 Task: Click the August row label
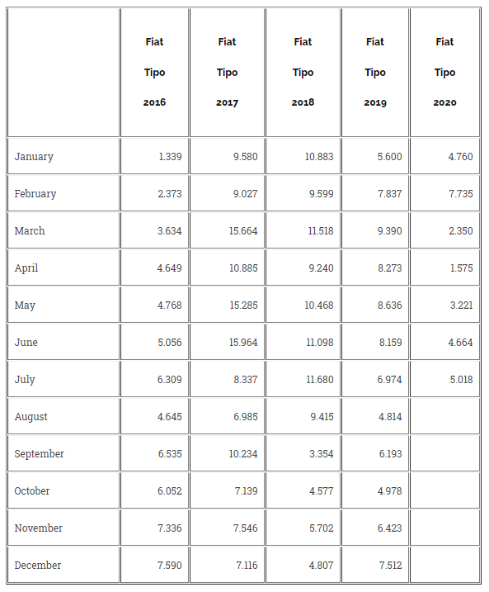tap(31, 417)
